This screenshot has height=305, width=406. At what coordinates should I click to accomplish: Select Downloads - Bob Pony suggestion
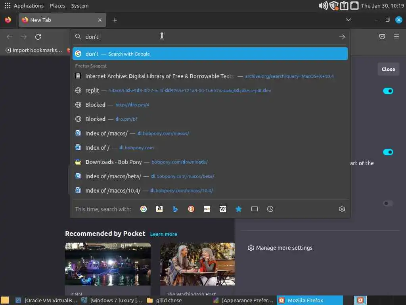(210, 162)
